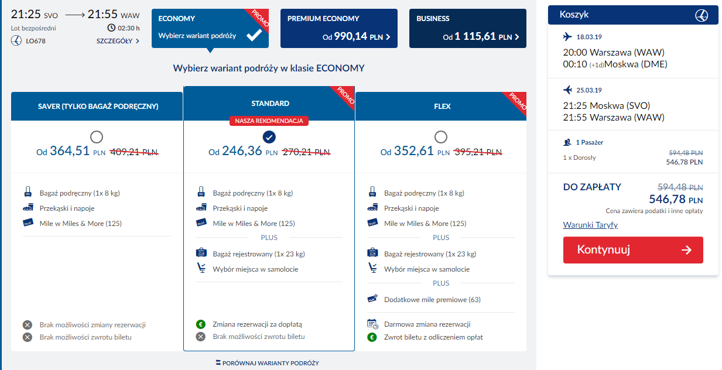Select the Standard fare radio button
The width and height of the screenshot is (722, 370).
(269, 137)
